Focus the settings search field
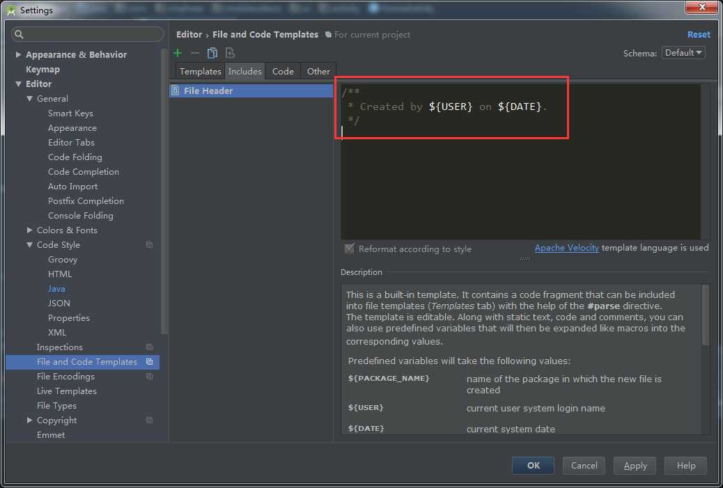Image resolution: width=723 pixels, height=488 pixels. (x=88, y=34)
